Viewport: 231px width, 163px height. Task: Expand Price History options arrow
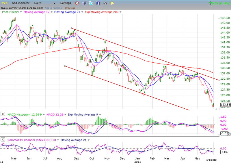pos(21,12)
